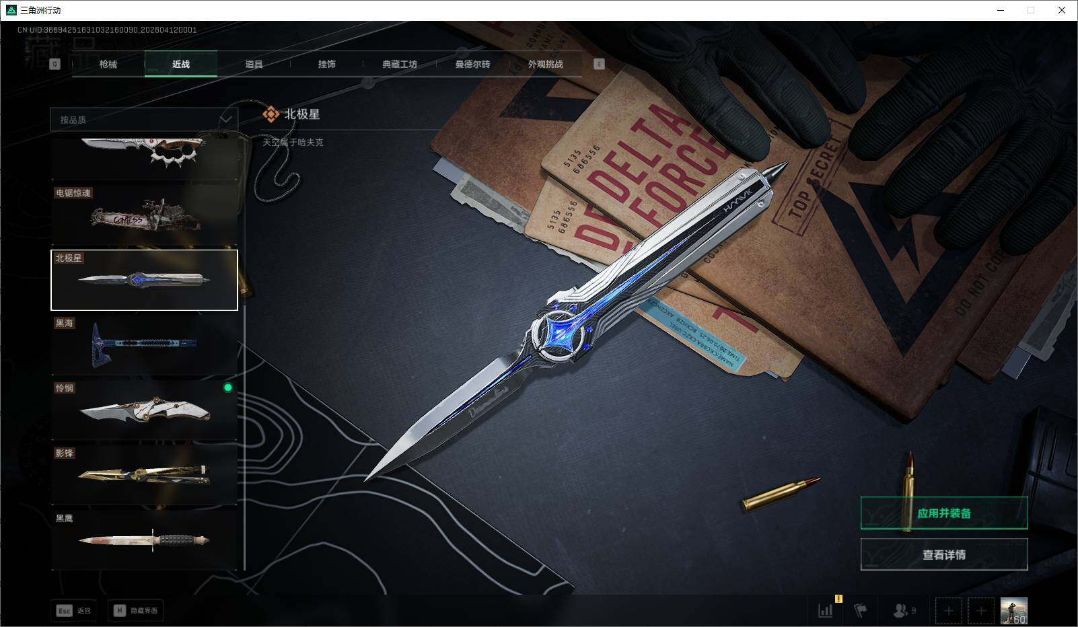Choose the 黑鹰 combat knife skin
The image size is (1078, 627).
(x=144, y=540)
